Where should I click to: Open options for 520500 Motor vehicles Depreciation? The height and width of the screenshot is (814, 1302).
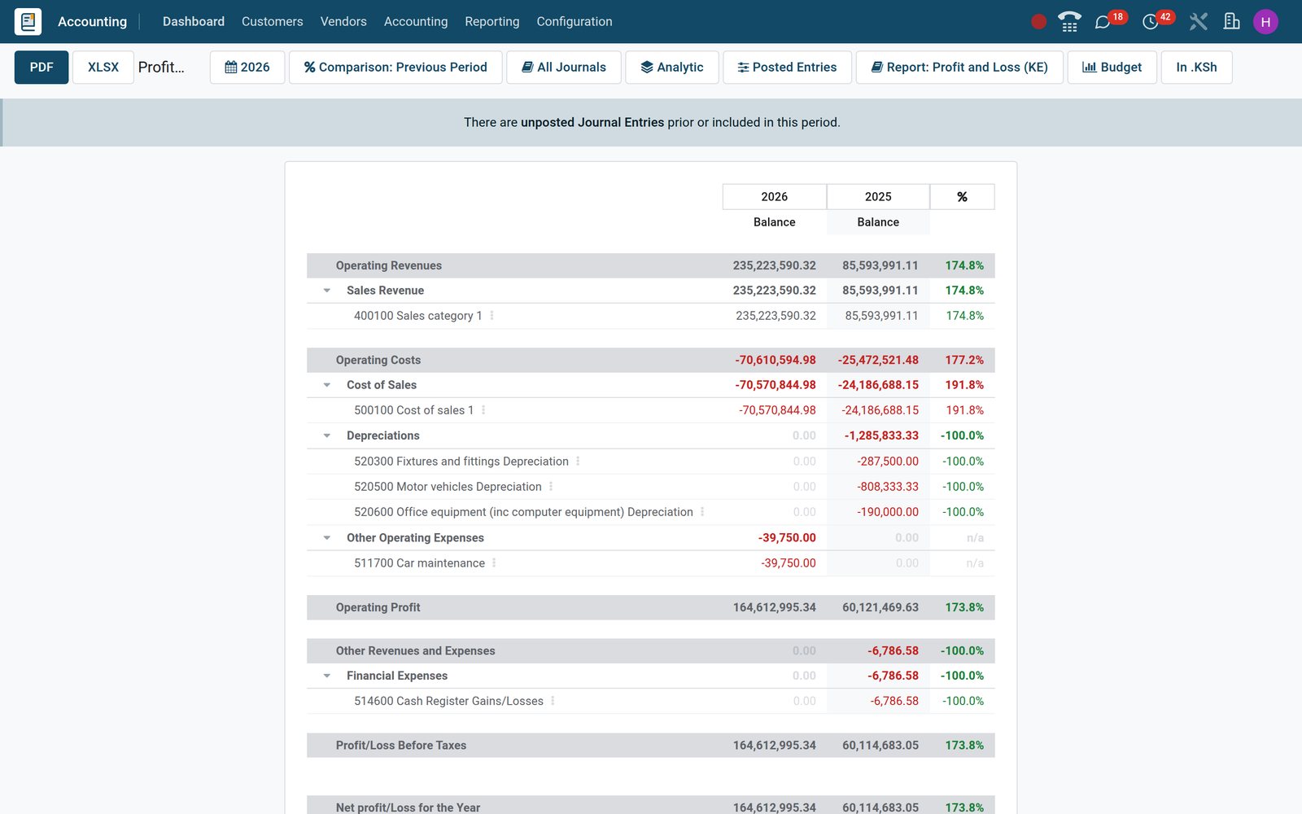(x=551, y=487)
